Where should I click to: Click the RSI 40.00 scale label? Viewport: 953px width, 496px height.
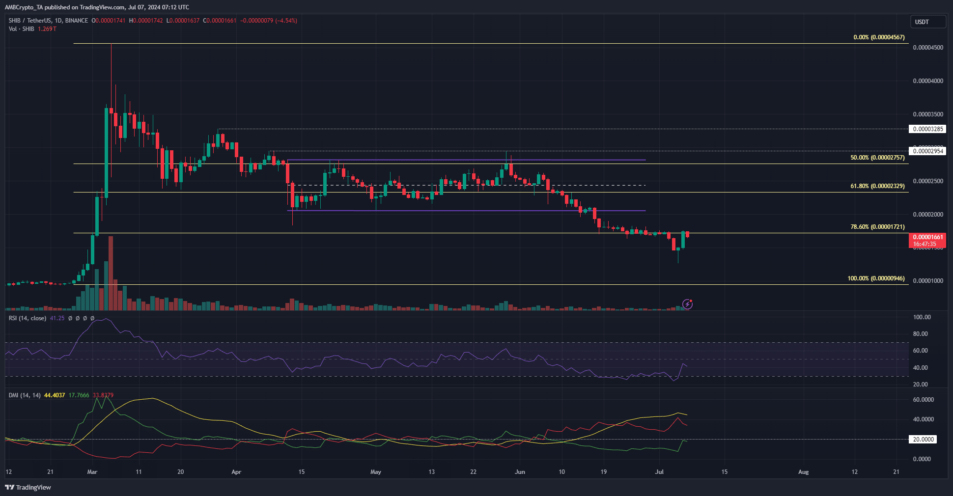pyautogui.click(x=921, y=368)
